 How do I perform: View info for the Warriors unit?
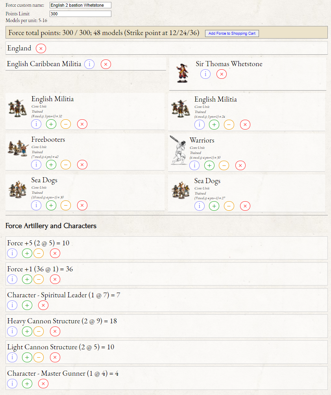tap(194, 165)
